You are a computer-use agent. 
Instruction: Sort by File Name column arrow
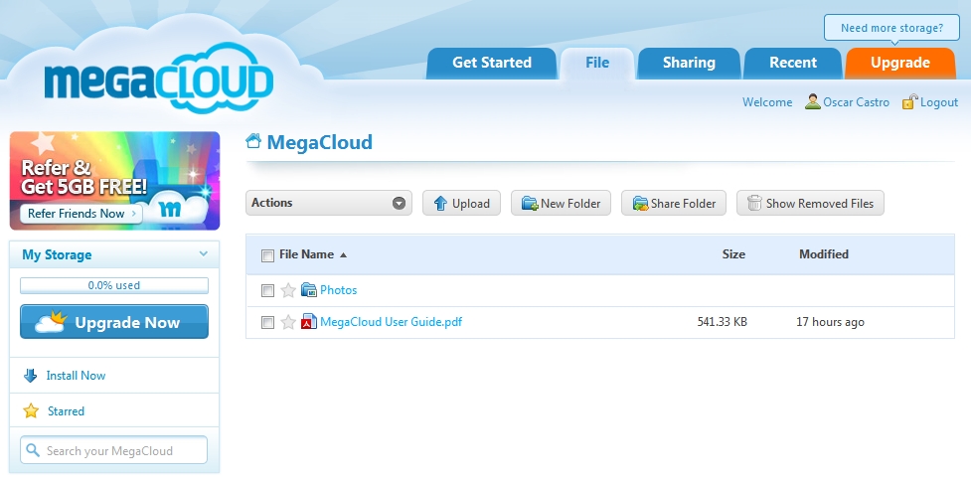(x=343, y=255)
